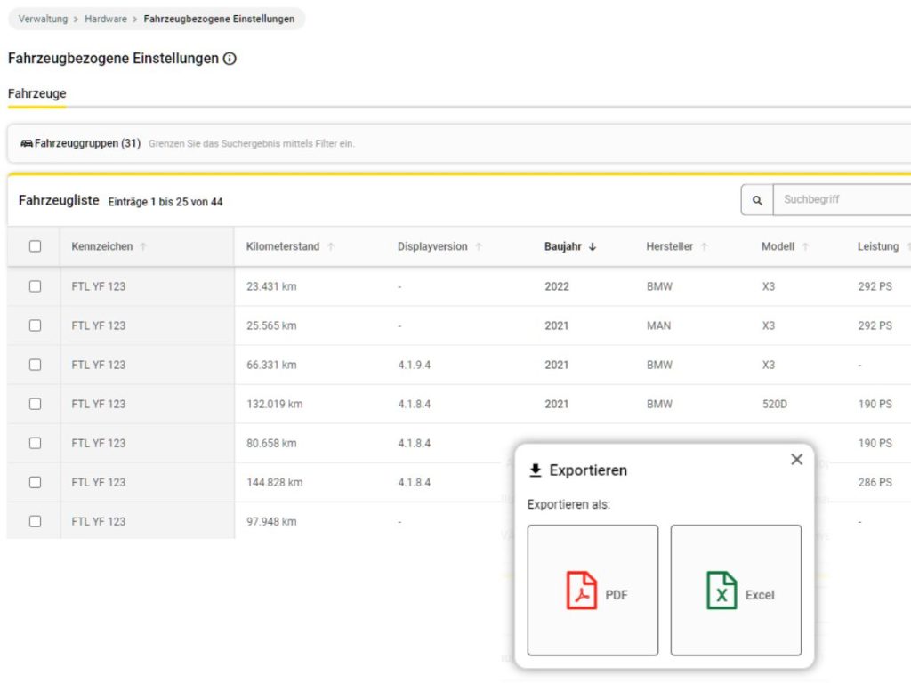This screenshot has width=911, height=683.
Task: Check the row with 80.658 km
Action: [x=35, y=443]
